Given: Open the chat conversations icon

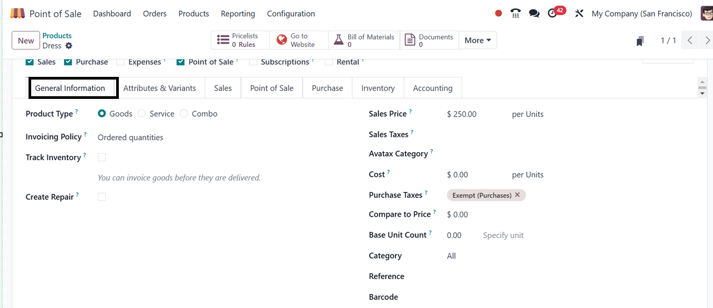Looking at the screenshot, I should tap(534, 13).
